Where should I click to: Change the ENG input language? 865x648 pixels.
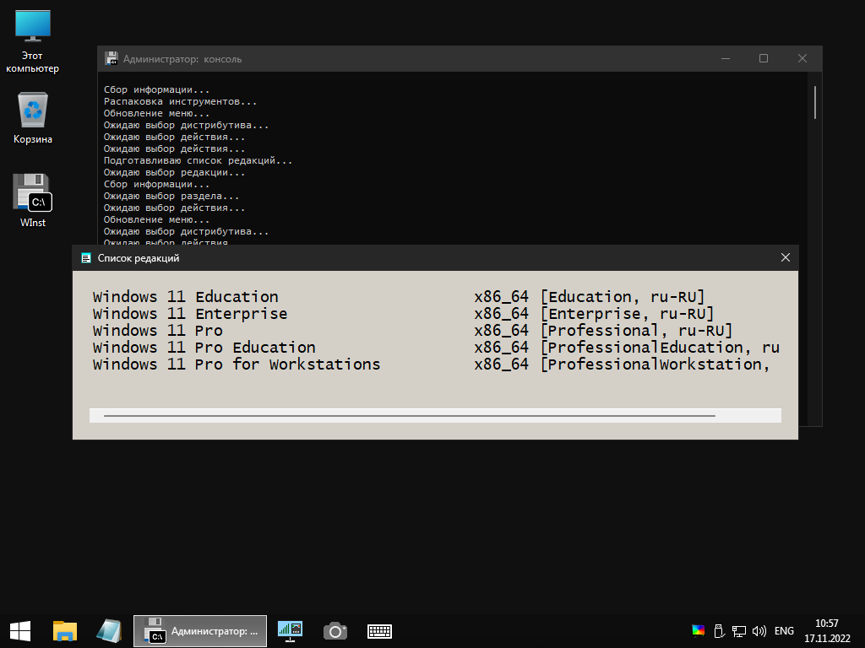click(x=784, y=631)
